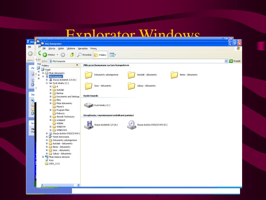Open the Views icon dropdown

113,55
